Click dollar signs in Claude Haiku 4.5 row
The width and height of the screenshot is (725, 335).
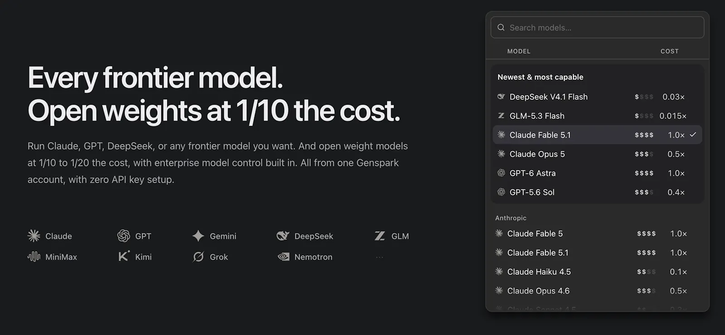(646, 272)
